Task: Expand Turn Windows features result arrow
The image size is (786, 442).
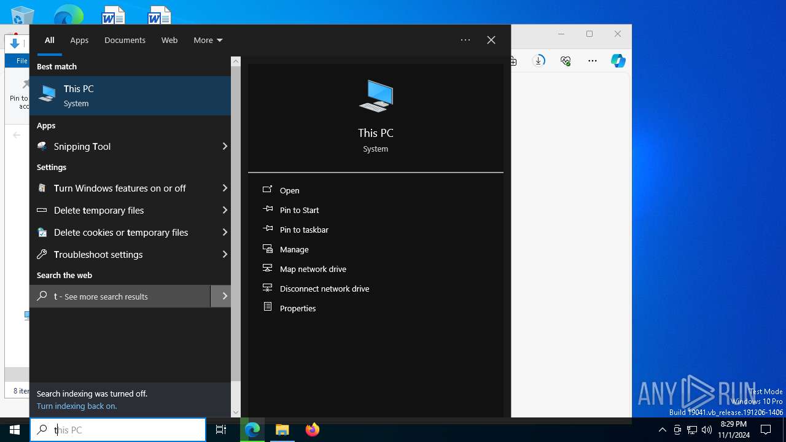Action: click(225, 188)
